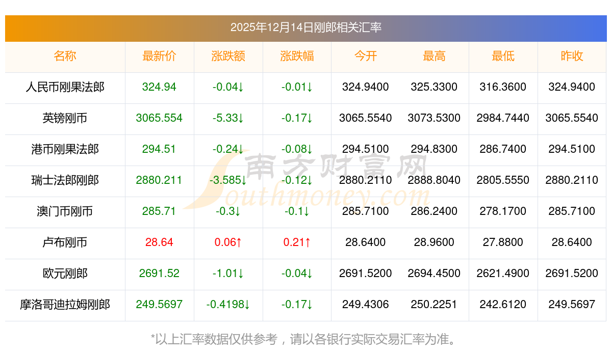This screenshot has height=355, width=612.
Task: Click the 涨跌额 column header
Action: coord(228,56)
